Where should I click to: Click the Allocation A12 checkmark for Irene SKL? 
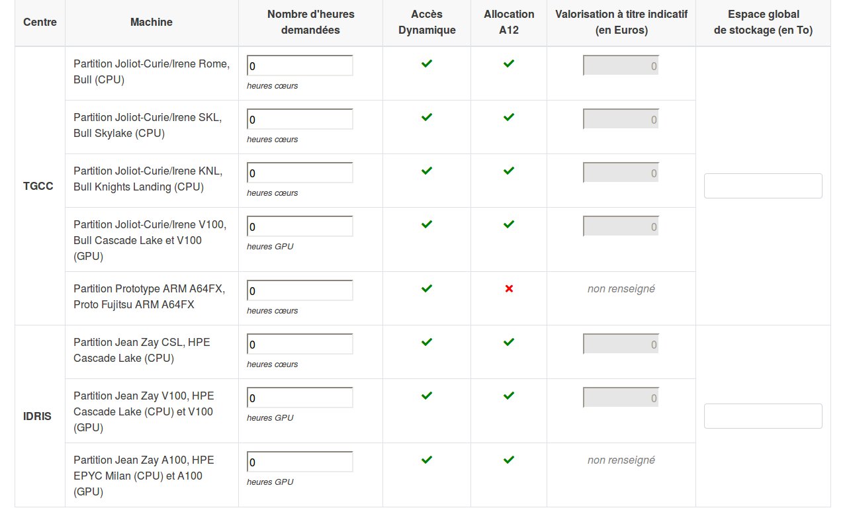pos(509,117)
